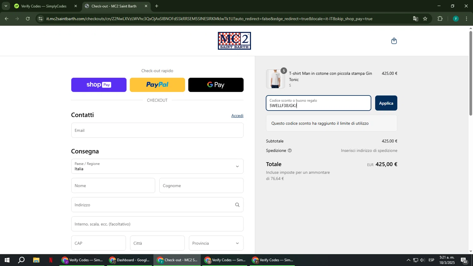Go back using the browser back arrow
This screenshot has width=473, height=266.
(x=7, y=19)
